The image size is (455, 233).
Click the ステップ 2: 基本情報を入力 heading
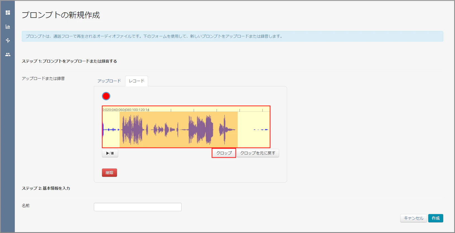tap(46, 188)
